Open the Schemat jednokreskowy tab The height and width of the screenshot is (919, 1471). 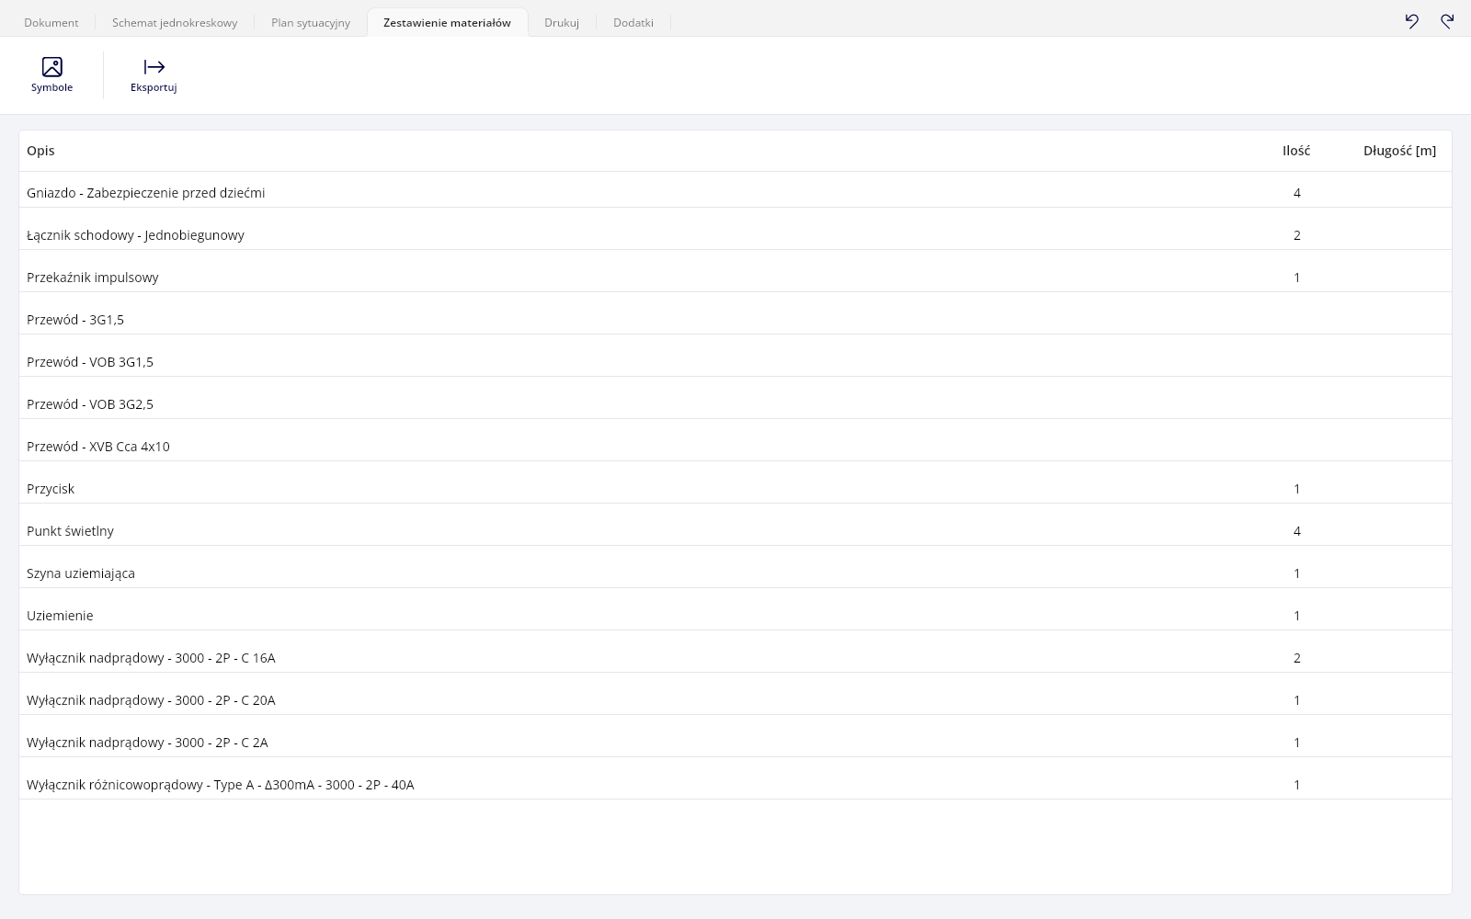pos(175,22)
